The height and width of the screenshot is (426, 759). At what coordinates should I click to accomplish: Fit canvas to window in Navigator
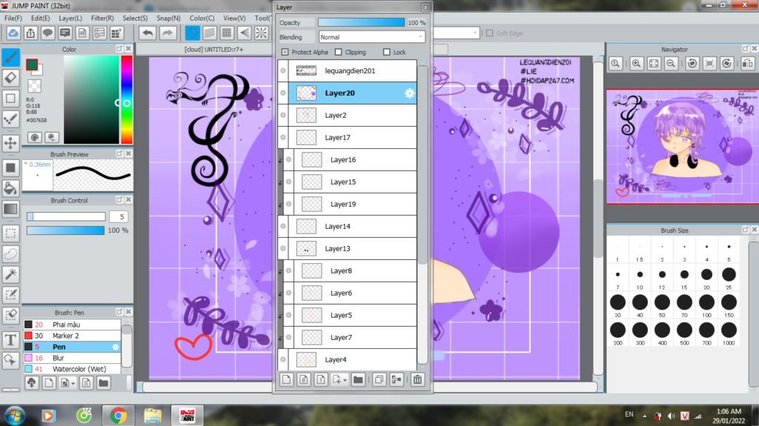pos(654,64)
